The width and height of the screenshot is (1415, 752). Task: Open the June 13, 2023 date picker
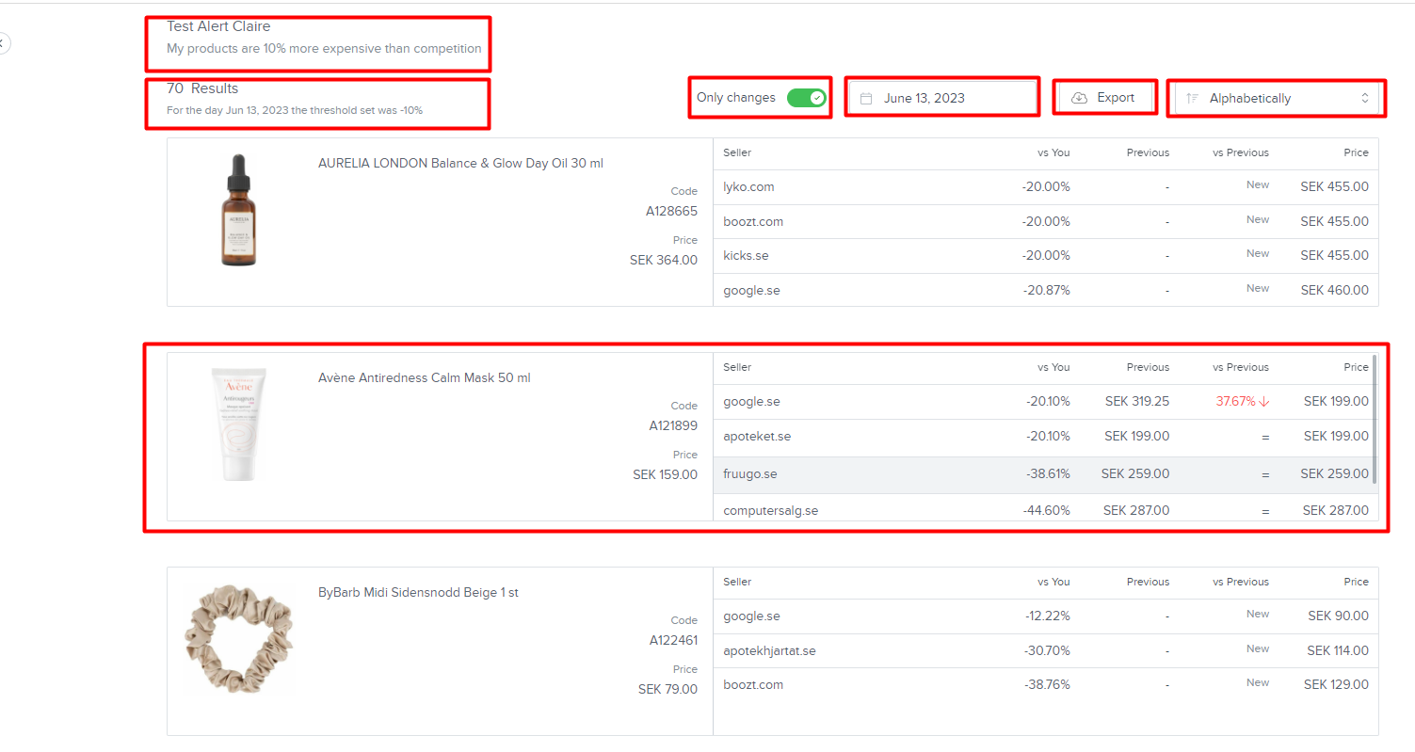click(x=941, y=98)
